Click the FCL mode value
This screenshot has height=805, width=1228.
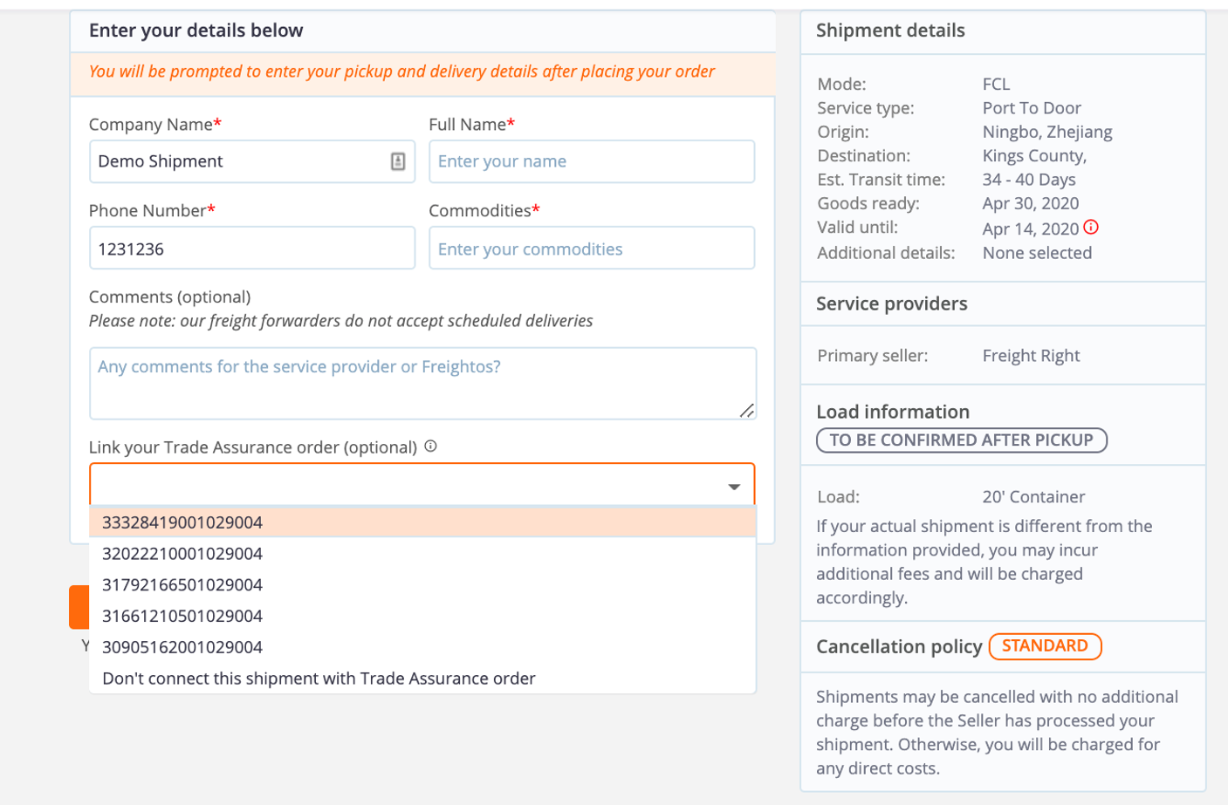tap(996, 85)
